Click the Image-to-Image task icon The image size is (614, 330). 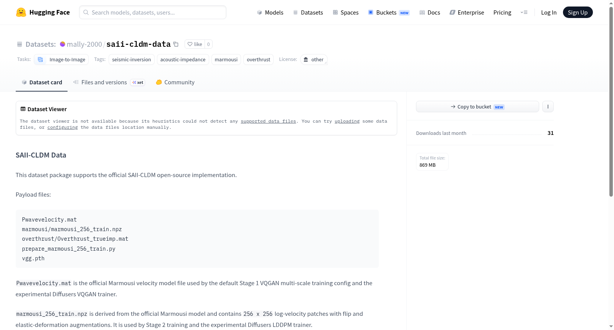point(40,59)
